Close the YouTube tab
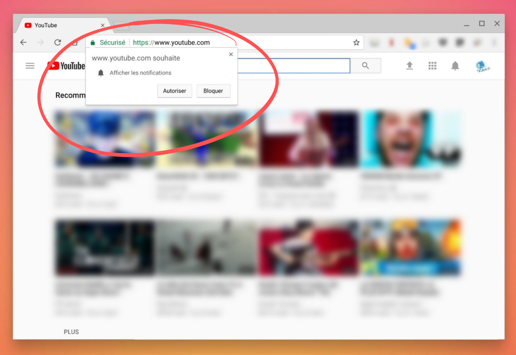This screenshot has width=516, height=355. tap(103, 25)
